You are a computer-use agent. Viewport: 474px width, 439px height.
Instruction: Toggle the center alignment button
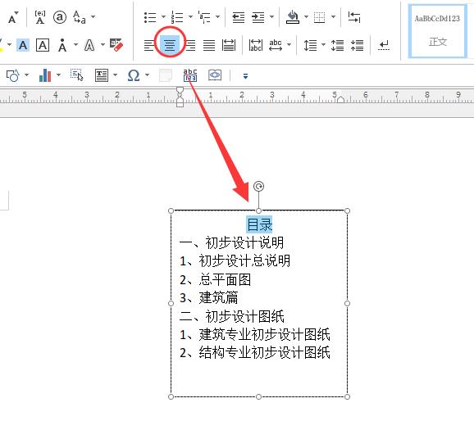pos(170,45)
